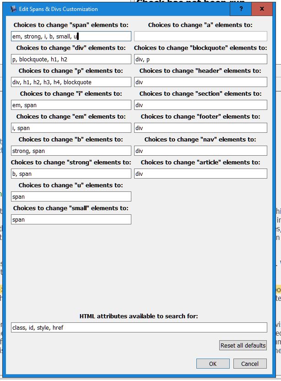Screen dimensions: 281x381
Task: Edit the HTML attributes search field
Action: pos(139,327)
